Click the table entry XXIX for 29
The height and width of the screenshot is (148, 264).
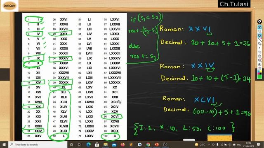tap(64, 34)
